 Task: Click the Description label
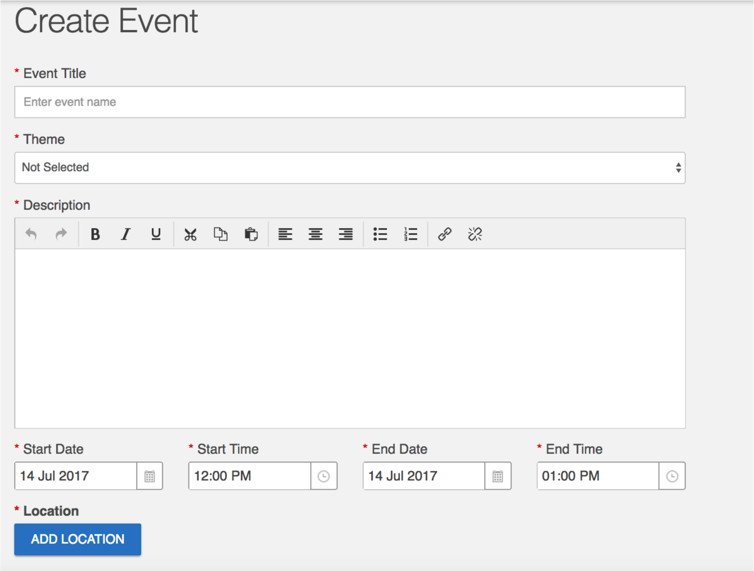[57, 205]
